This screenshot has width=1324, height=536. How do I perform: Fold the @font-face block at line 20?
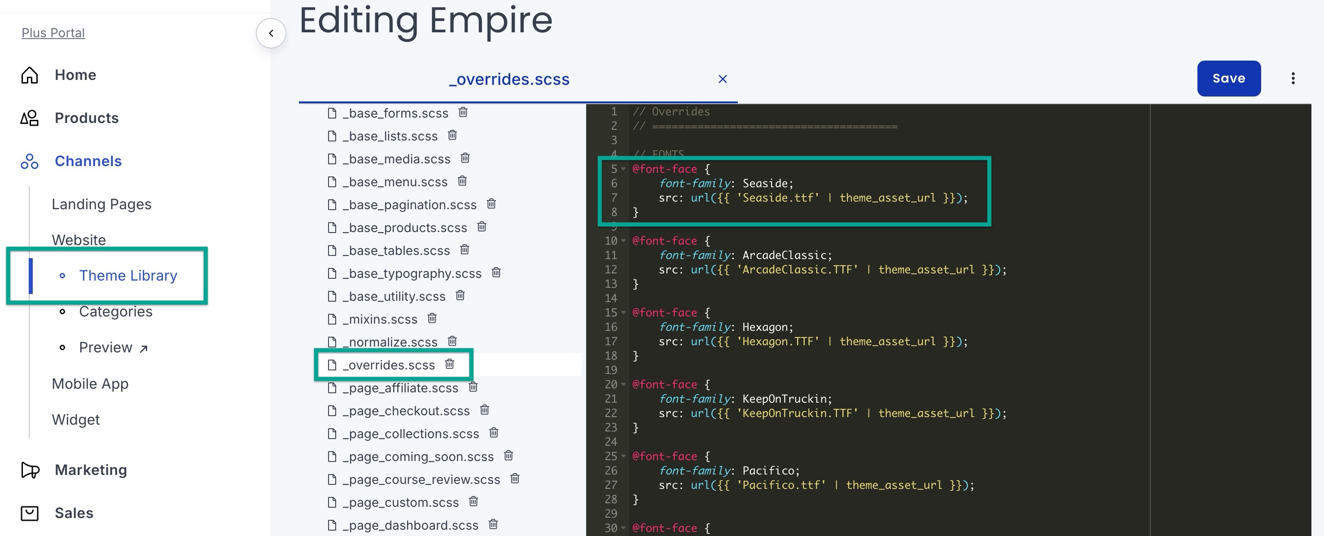623,384
